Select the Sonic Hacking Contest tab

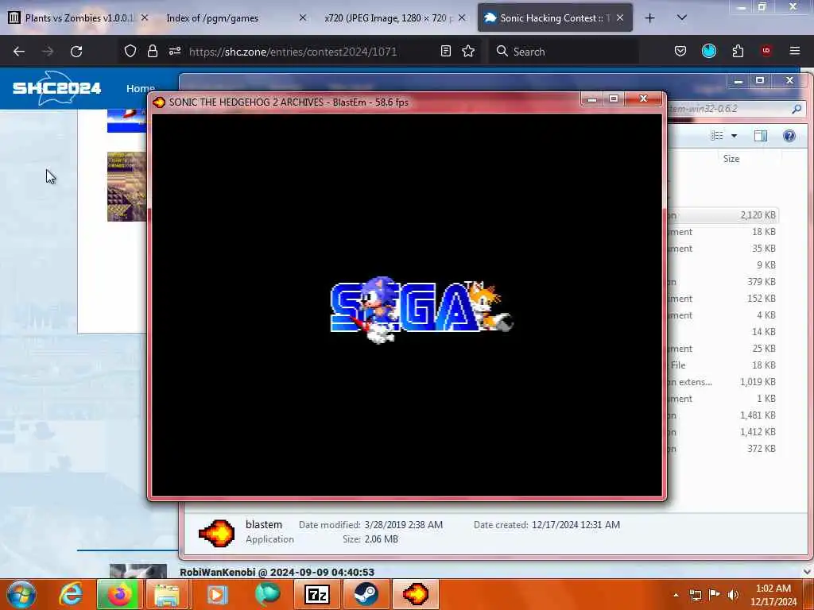(x=554, y=18)
